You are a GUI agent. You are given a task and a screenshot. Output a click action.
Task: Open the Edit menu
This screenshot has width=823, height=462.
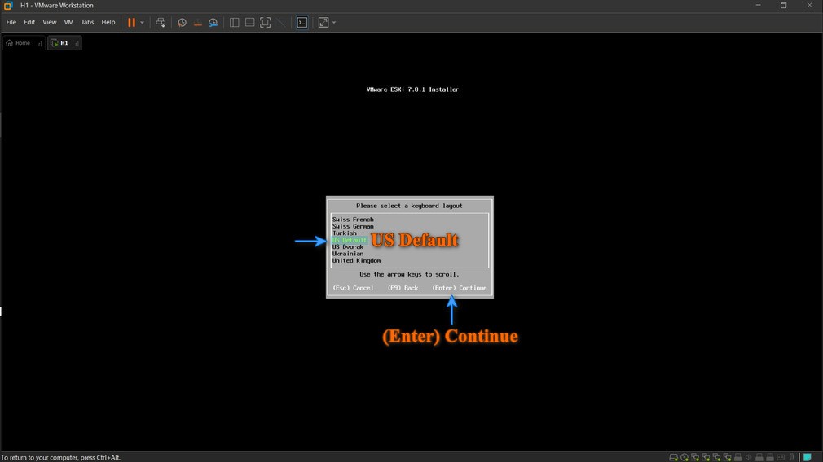coord(29,22)
